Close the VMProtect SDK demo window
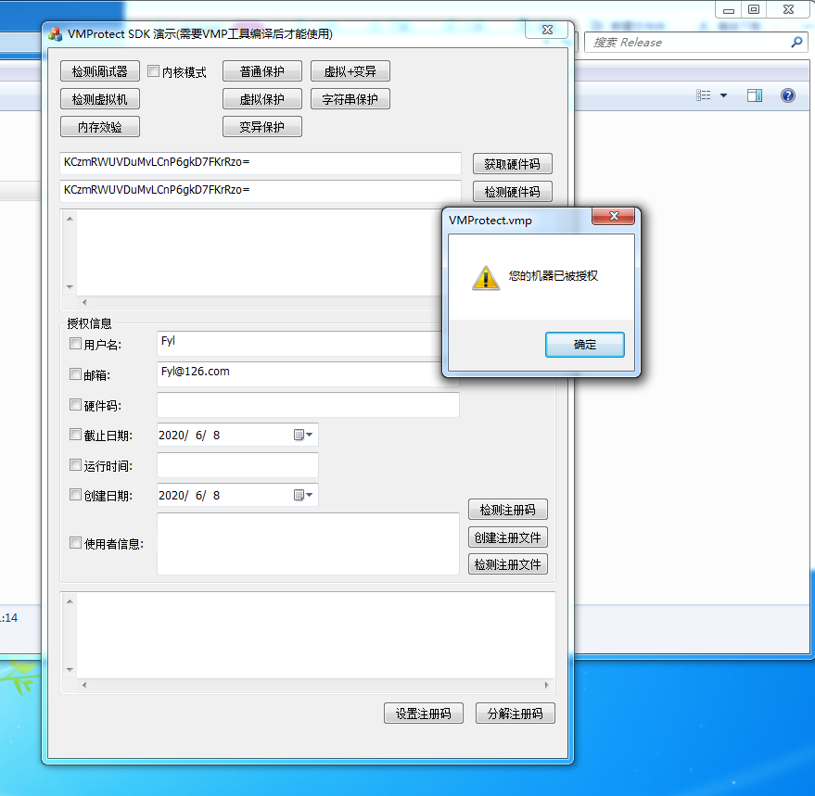 (x=547, y=30)
